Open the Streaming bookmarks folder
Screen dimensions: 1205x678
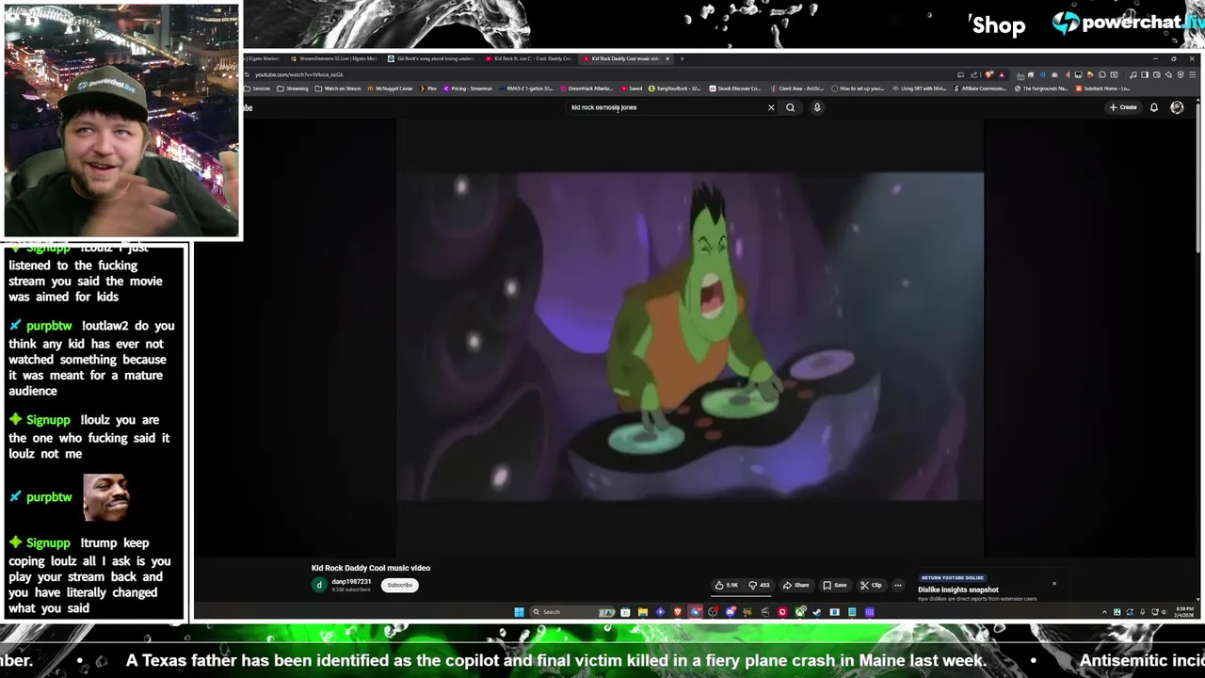click(293, 89)
